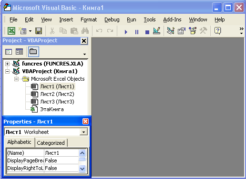Open the Run menu

(132, 19)
